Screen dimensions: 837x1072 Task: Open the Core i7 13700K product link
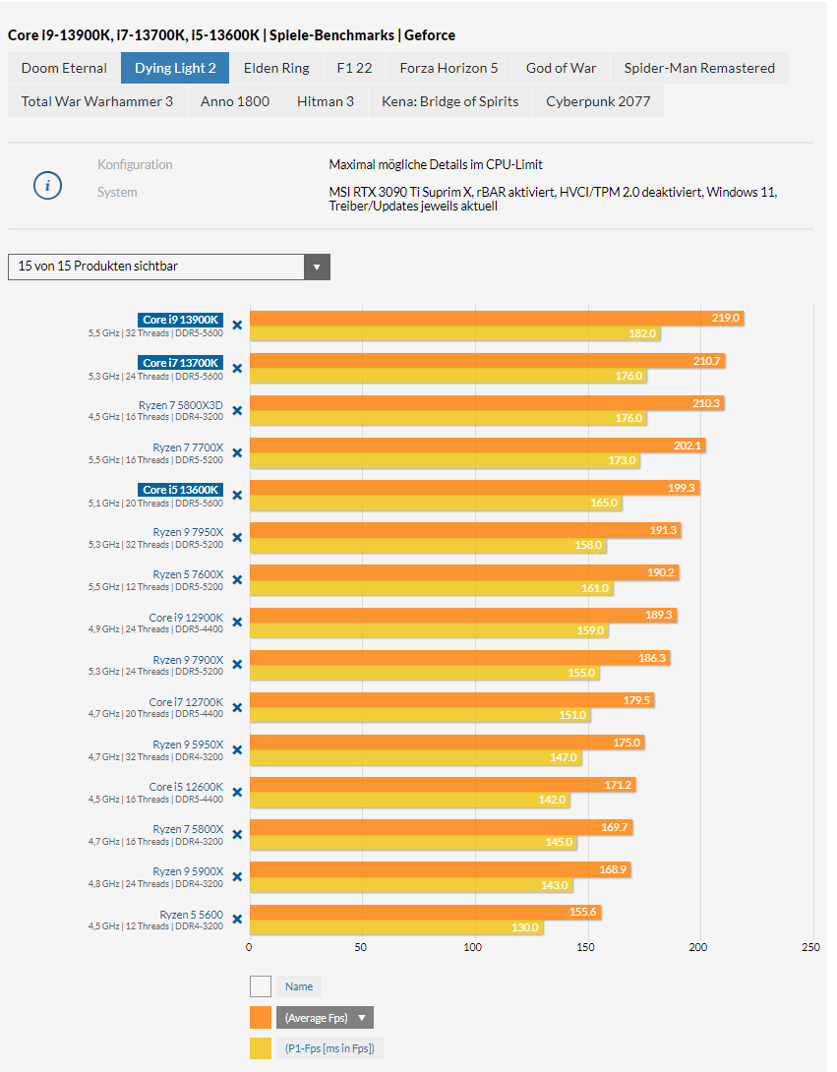181,362
